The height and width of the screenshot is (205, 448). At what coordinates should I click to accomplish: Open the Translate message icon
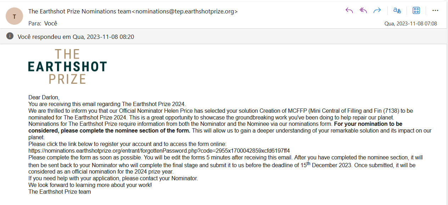(397, 10)
